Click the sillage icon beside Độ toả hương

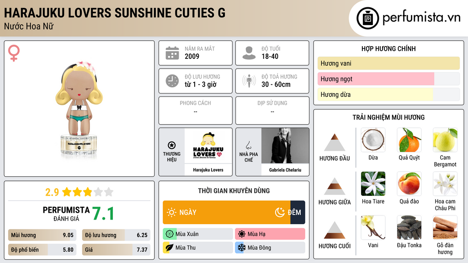point(249,81)
